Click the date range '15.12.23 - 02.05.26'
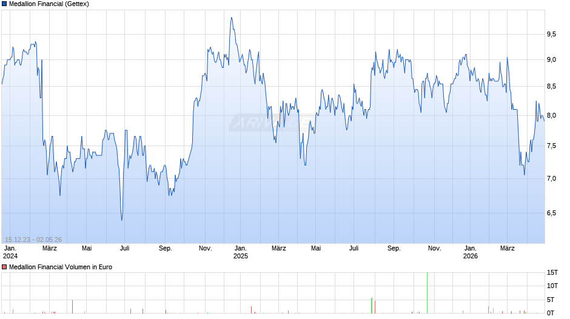This screenshot has height=319, width=570. coord(33,240)
